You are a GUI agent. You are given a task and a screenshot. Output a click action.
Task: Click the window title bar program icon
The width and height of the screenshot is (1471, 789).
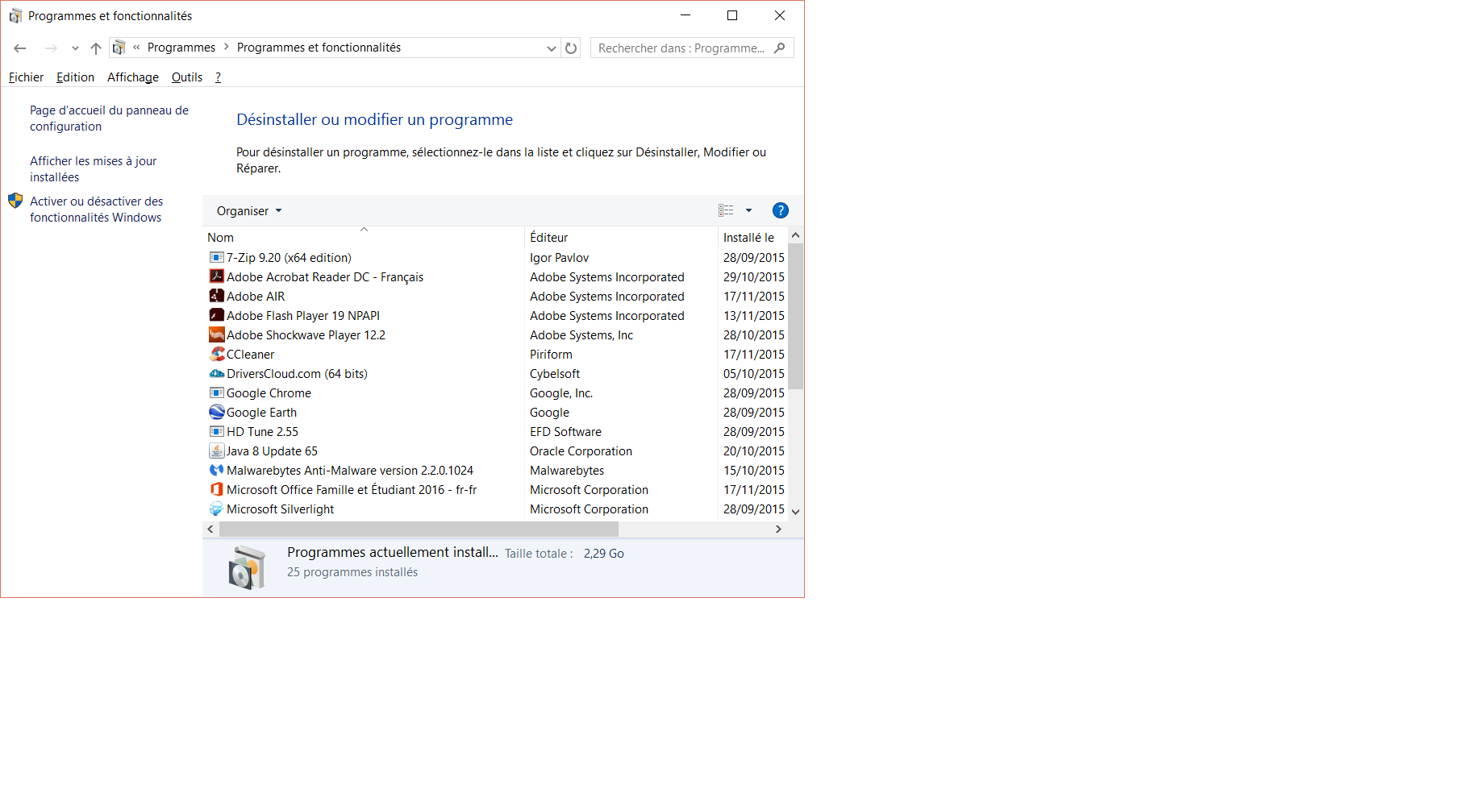pos(15,15)
